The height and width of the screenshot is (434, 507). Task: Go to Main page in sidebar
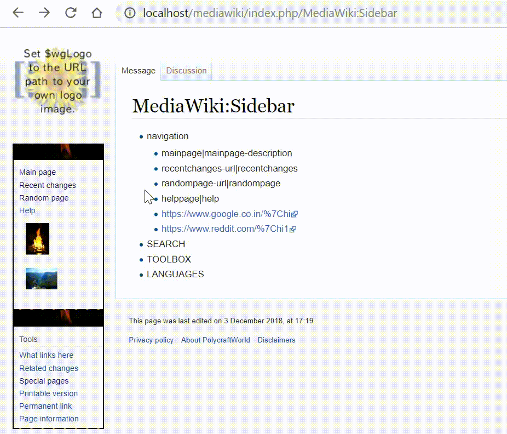(38, 172)
